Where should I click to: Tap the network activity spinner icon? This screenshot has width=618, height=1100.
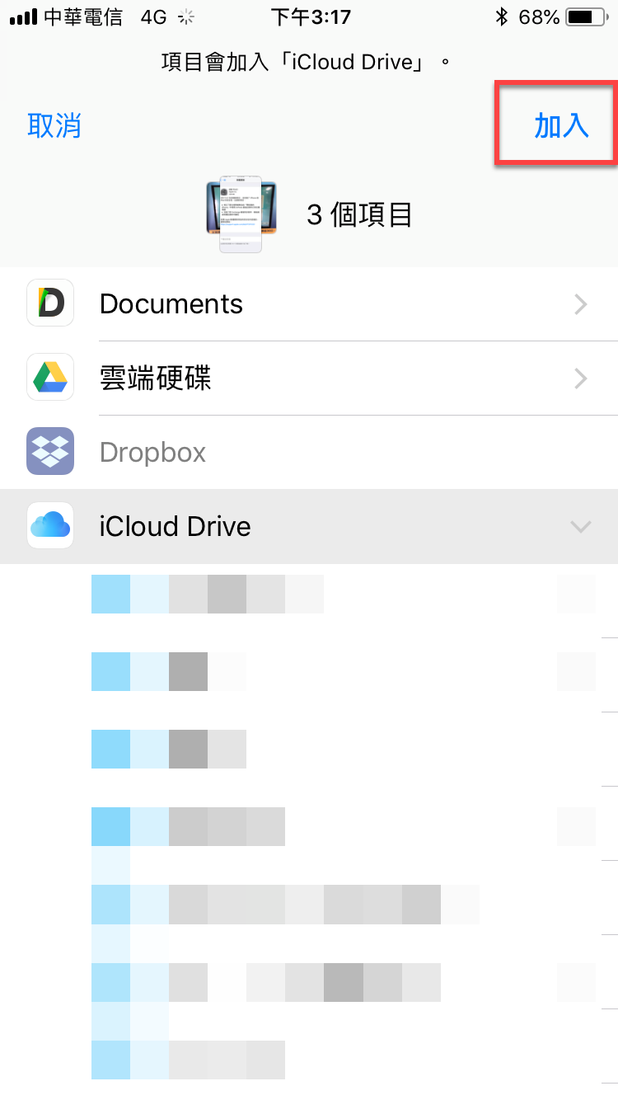pos(186,16)
